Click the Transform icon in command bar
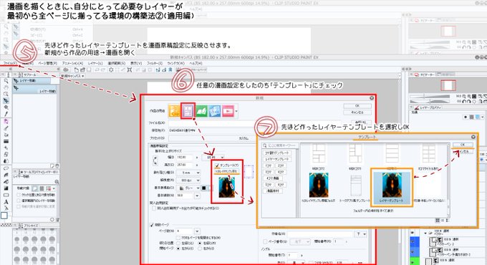 click(x=129, y=70)
